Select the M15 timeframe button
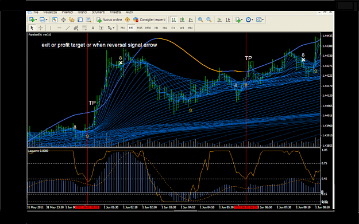Viewport: 359px width, 224px height. point(140,28)
